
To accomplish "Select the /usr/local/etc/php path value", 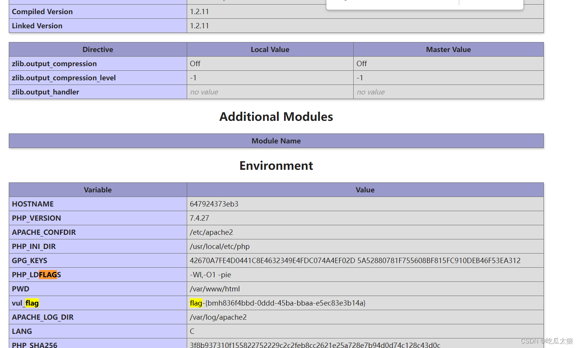I will pyautogui.click(x=220, y=246).
